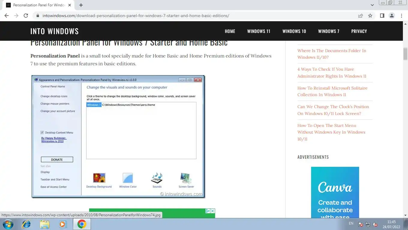Reload the page with the refresh icon
The image size is (408, 230).
pos(26,16)
